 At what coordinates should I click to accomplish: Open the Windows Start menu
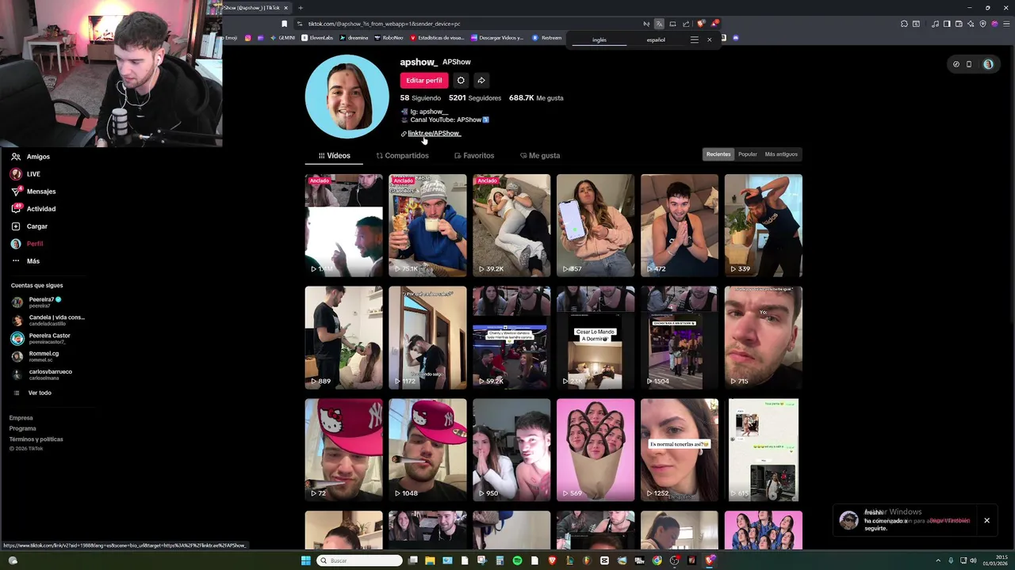[306, 560]
